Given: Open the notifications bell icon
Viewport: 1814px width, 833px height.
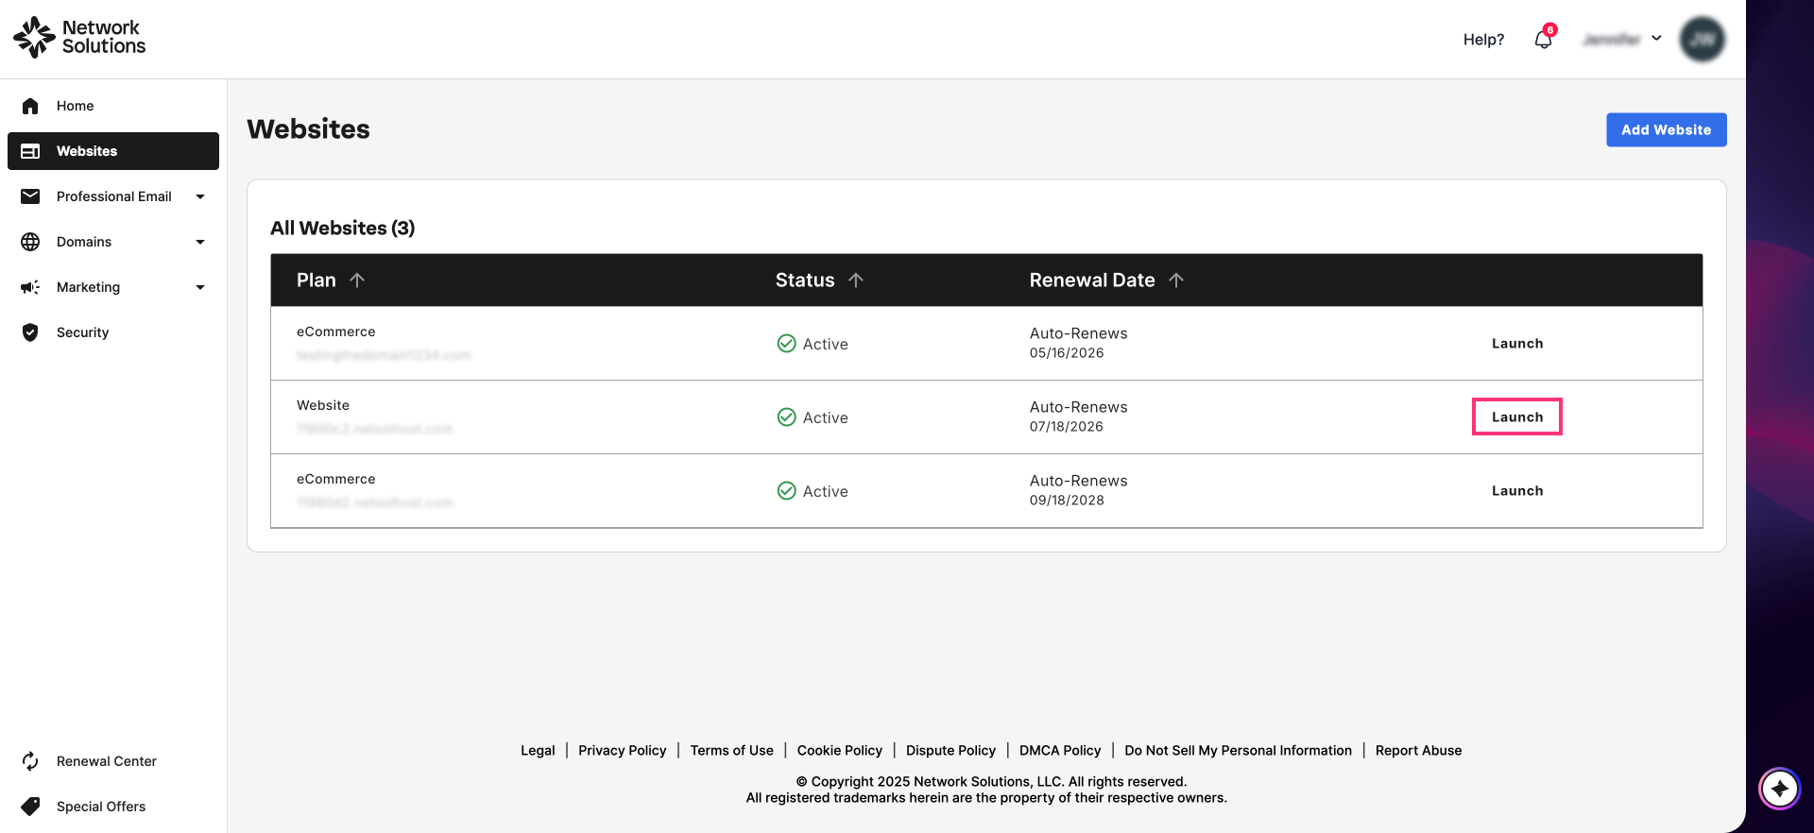Looking at the screenshot, I should (1543, 40).
